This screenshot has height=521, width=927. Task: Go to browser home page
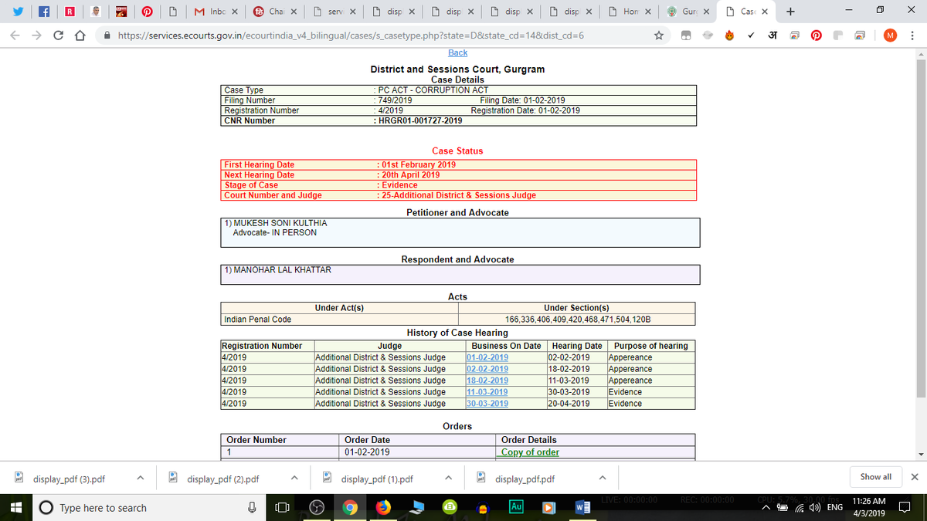[x=80, y=36]
